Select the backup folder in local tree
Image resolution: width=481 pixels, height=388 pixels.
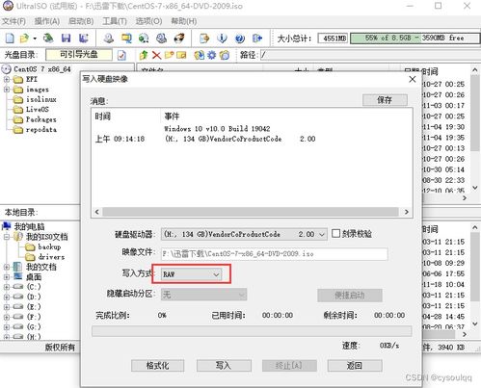click(x=49, y=246)
